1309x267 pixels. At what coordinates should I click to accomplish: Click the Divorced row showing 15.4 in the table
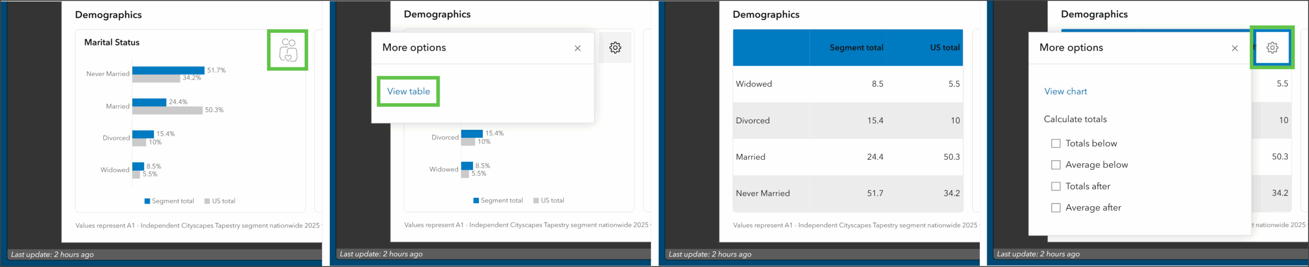click(x=847, y=120)
